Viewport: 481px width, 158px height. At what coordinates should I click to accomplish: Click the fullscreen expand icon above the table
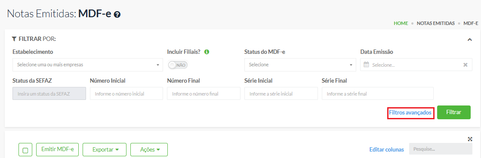470,139
